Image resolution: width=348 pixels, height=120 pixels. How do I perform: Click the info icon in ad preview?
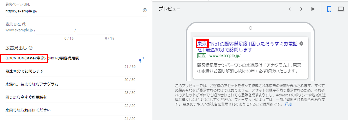click(x=301, y=44)
